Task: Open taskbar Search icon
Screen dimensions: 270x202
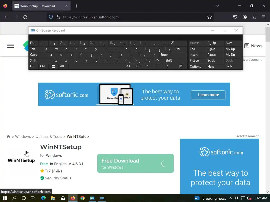Action: point(14,198)
